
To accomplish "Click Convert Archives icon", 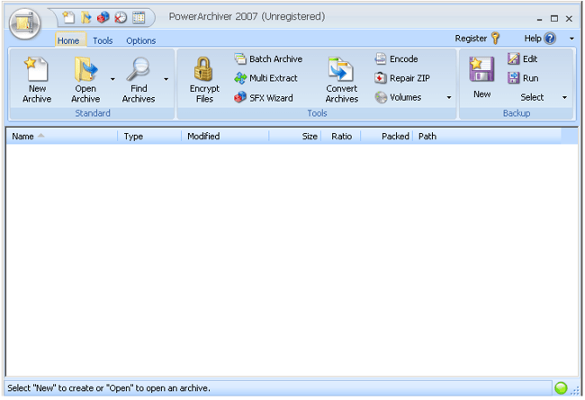I will tap(341, 69).
